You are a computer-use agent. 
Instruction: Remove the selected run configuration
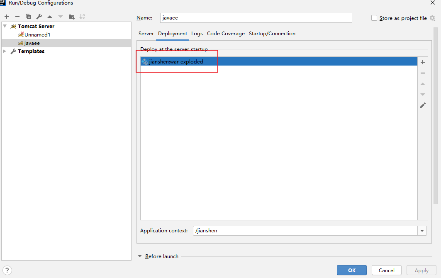(17, 17)
